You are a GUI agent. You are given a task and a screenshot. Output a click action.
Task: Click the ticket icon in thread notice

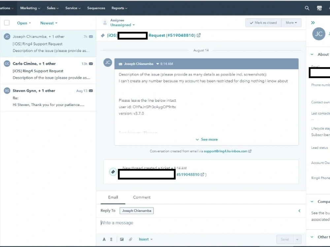pos(113,172)
